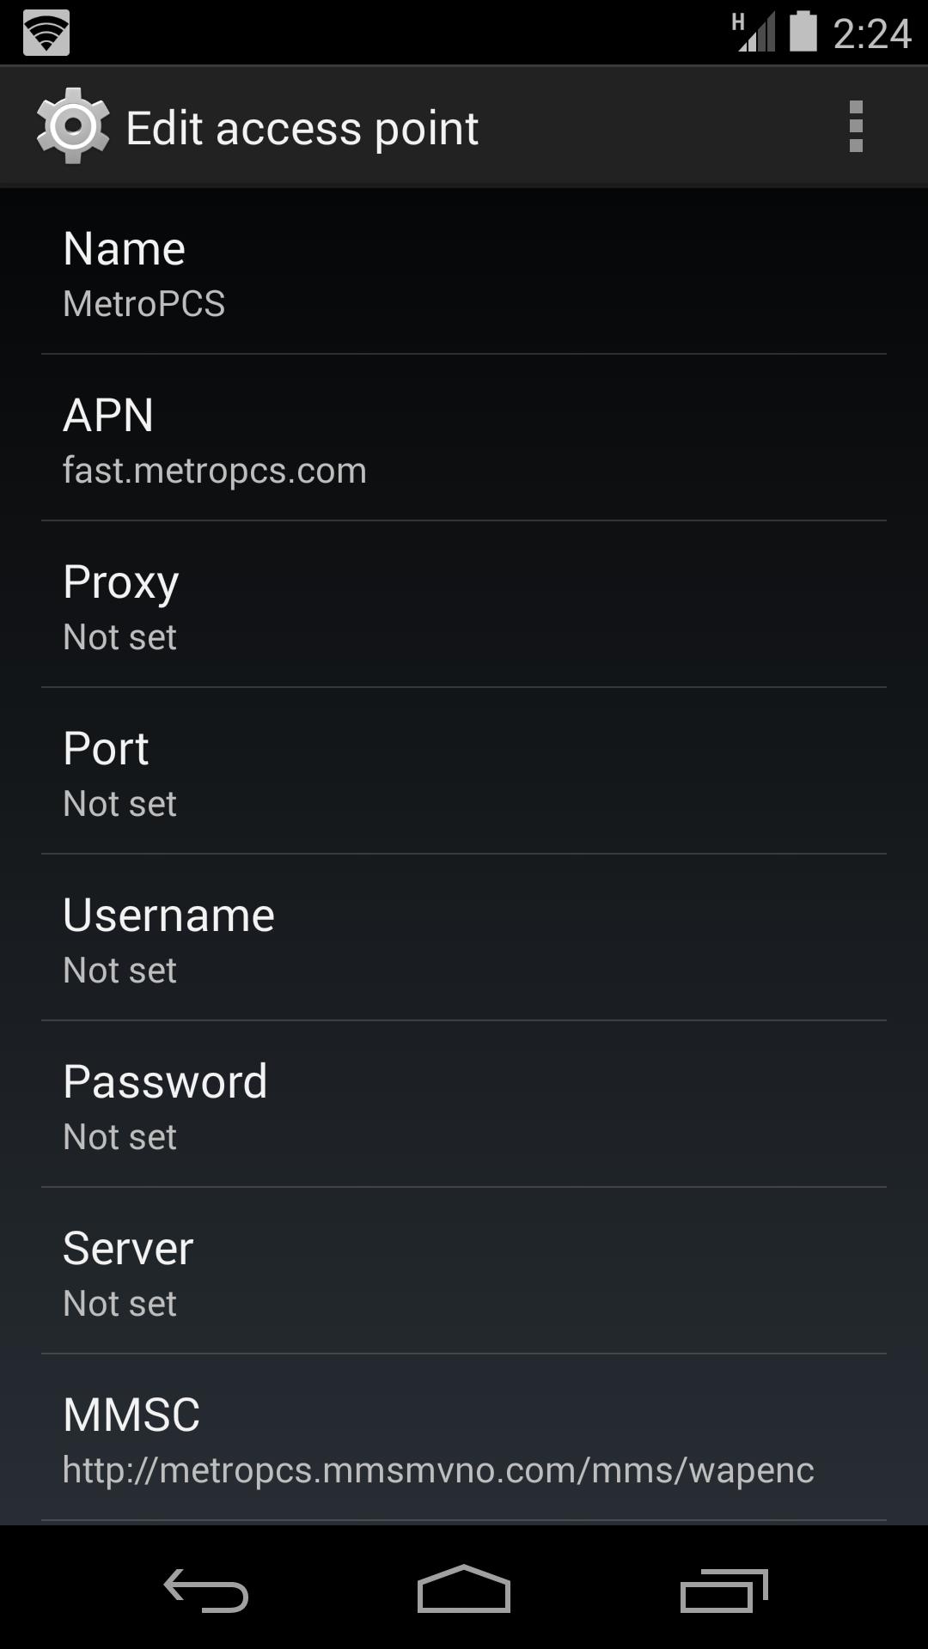The height and width of the screenshot is (1649, 928).
Task: Edit the Name field set to MetroPCS
Action: point(464,271)
